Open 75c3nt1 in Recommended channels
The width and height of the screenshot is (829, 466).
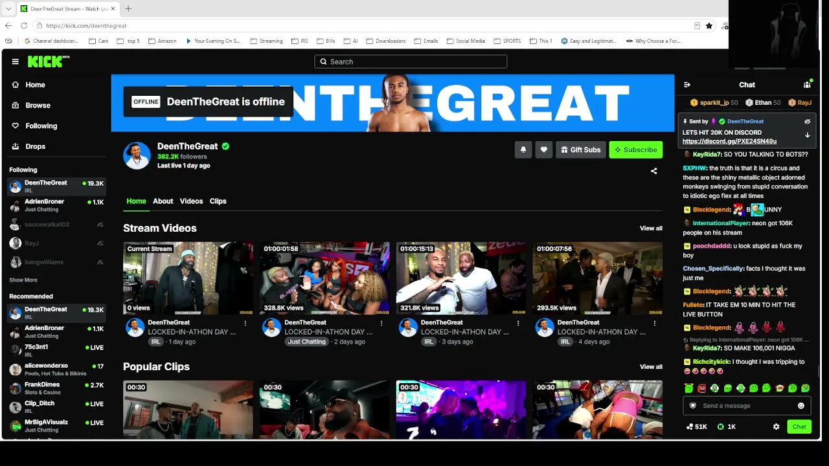[56, 351]
